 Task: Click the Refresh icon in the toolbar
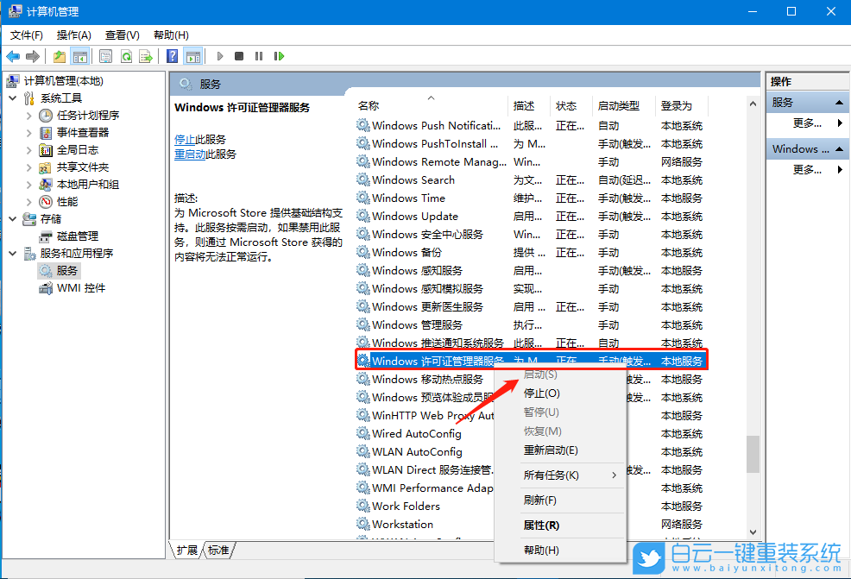(x=127, y=55)
